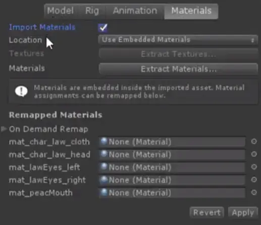Click the mat_char_law_cloth label
This screenshot has height=225, width=261.
click(49, 142)
